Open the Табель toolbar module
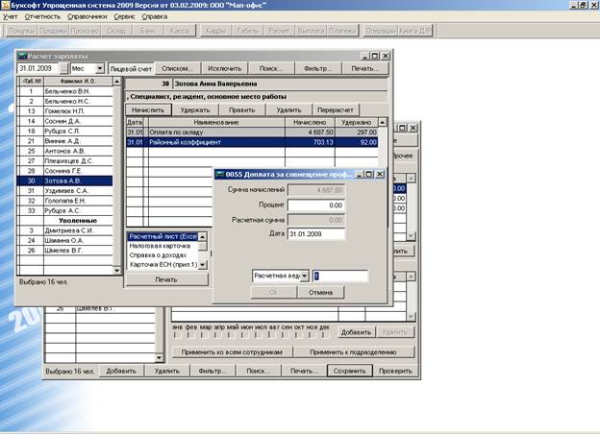 pos(249,32)
